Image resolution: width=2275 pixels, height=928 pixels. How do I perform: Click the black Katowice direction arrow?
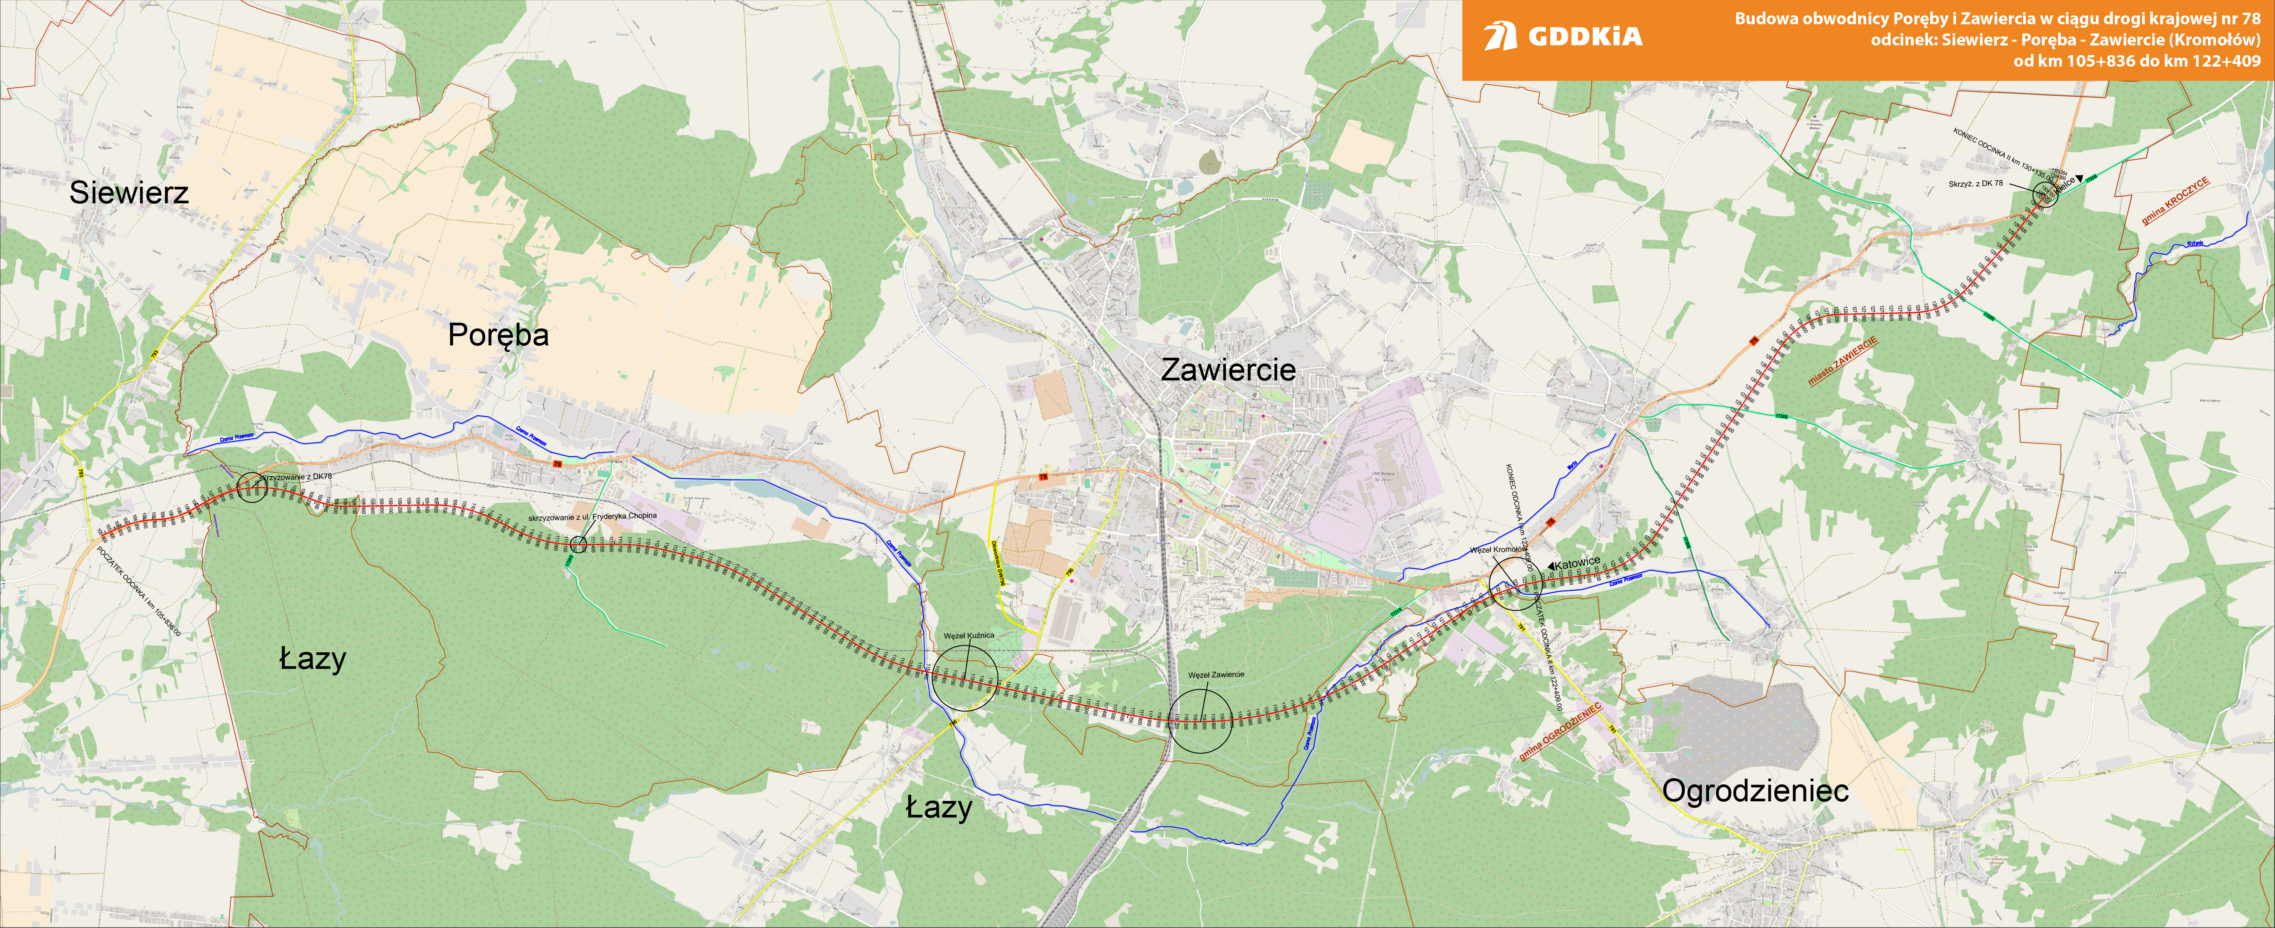[1552, 566]
